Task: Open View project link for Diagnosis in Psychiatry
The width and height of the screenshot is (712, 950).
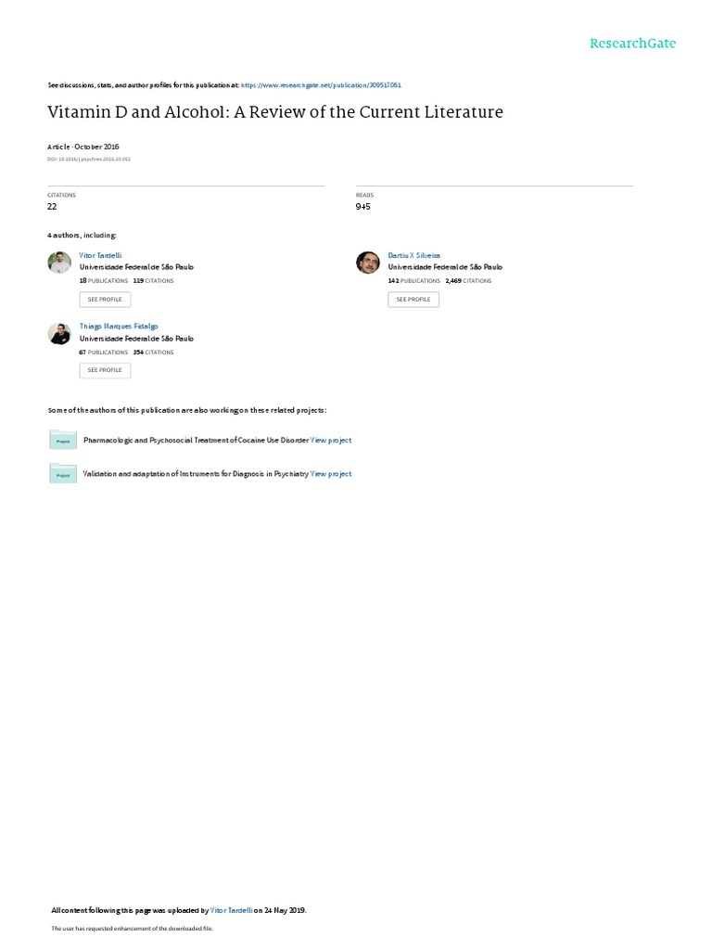Action: point(331,474)
